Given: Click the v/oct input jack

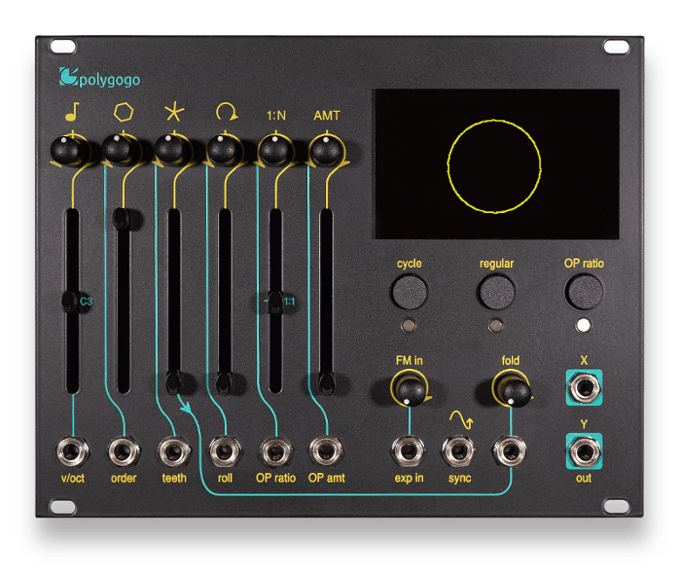Looking at the screenshot, I should click(x=73, y=451).
